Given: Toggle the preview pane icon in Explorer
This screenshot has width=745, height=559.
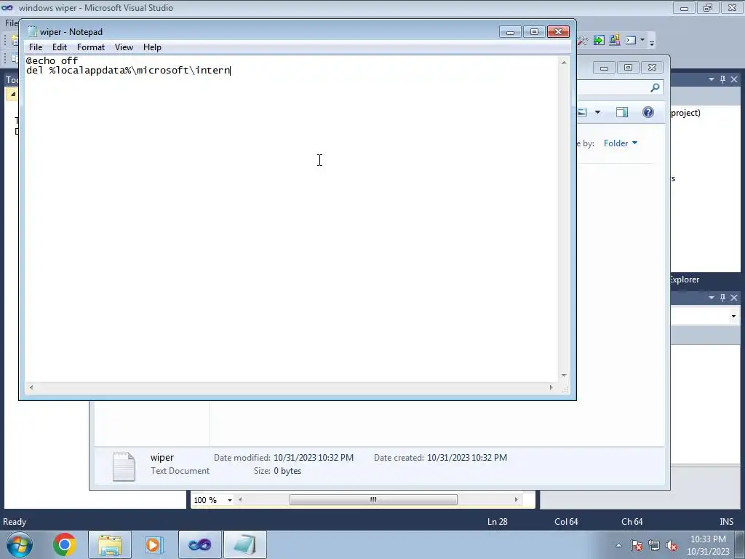Looking at the screenshot, I should click(x=622, y=112).
